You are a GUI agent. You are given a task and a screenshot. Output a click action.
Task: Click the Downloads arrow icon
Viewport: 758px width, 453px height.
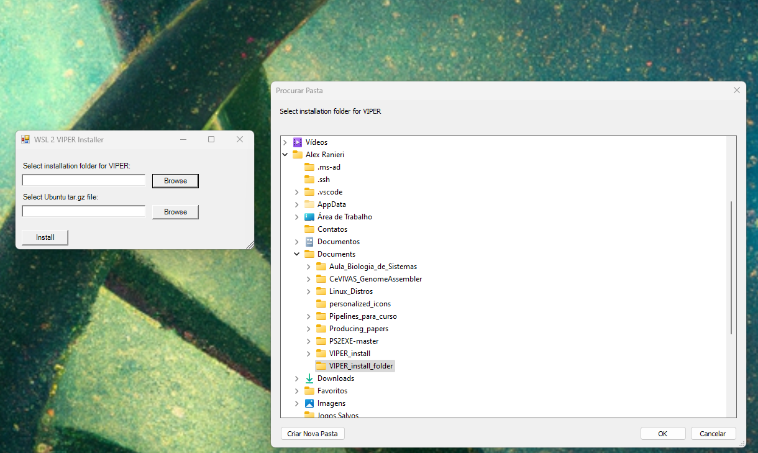pos(309,378)
